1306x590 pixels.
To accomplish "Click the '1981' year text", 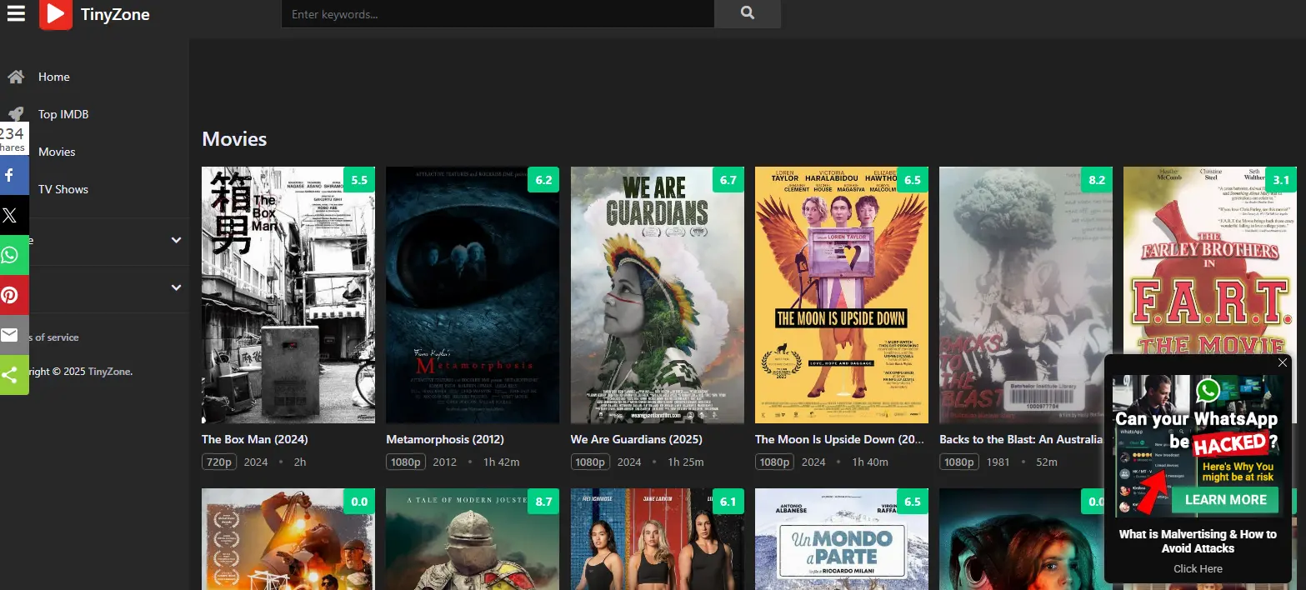I will click(998, 462).
